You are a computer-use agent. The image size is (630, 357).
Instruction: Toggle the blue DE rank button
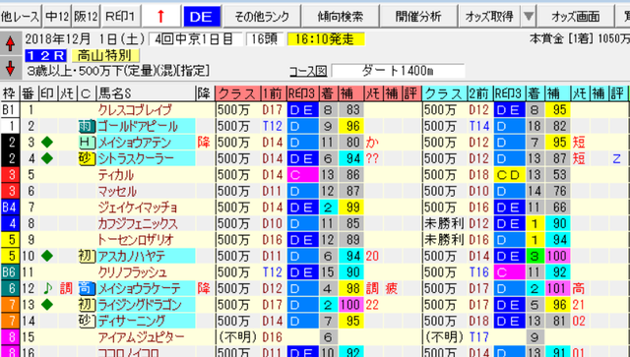tap(201, 16)
